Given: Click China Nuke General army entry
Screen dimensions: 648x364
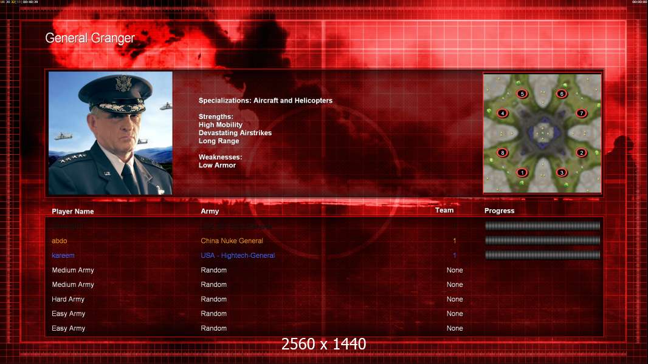Looking at the screenshot, I should pyautogui.click(x=232, y=241).
